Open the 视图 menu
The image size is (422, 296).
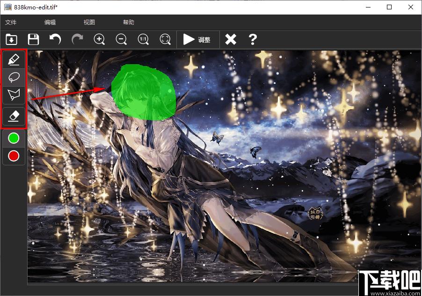(x=89, y=22)
